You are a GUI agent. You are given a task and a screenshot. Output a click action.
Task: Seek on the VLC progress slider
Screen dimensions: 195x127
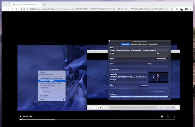click(132, 108)
